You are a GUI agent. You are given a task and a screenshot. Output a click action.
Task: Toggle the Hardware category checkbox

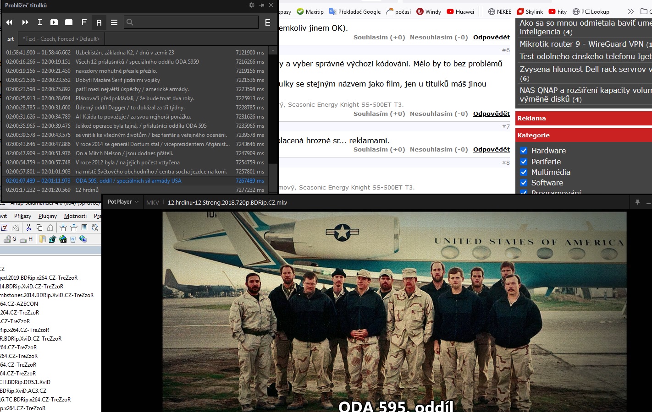point(524,151)
